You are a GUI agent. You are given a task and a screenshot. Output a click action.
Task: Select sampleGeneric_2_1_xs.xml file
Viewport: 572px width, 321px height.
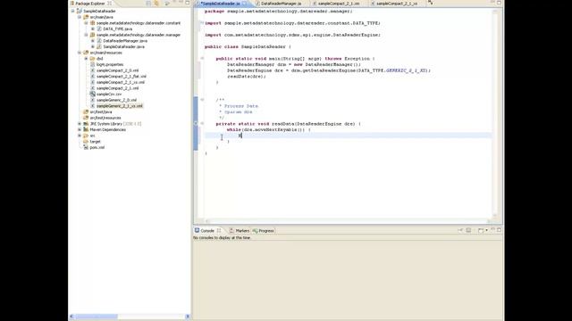tap(119, 106)
